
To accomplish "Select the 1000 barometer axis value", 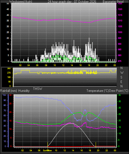I will 120,32.
